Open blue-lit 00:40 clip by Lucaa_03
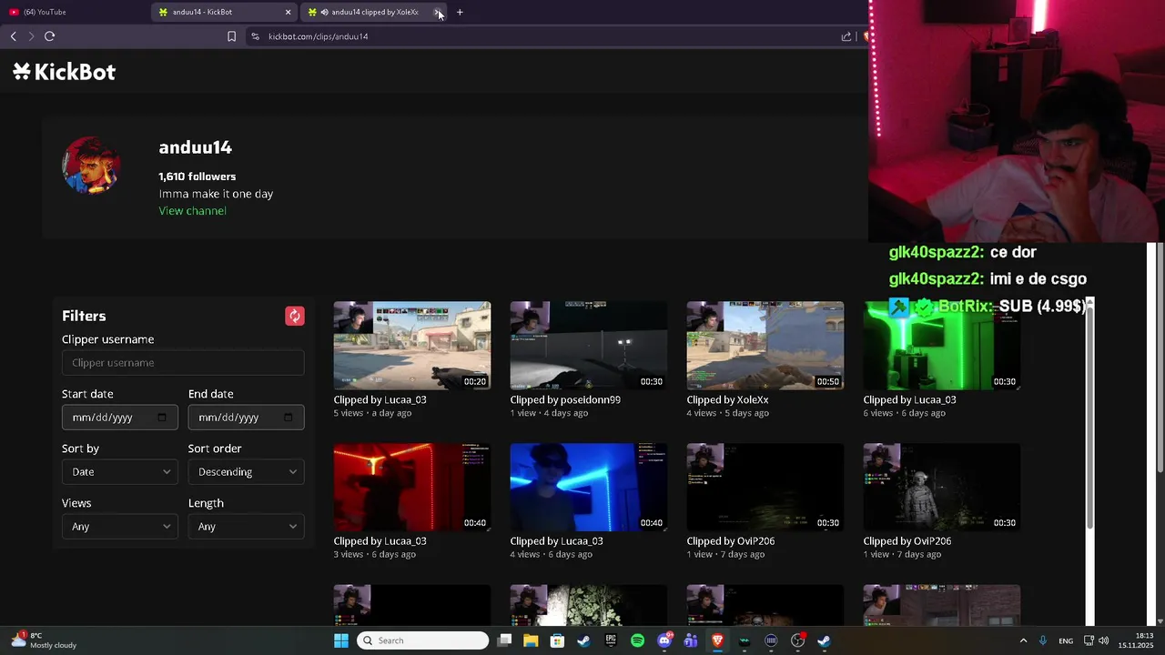This screenshot has width=1165, height=655. click(589, 488)
